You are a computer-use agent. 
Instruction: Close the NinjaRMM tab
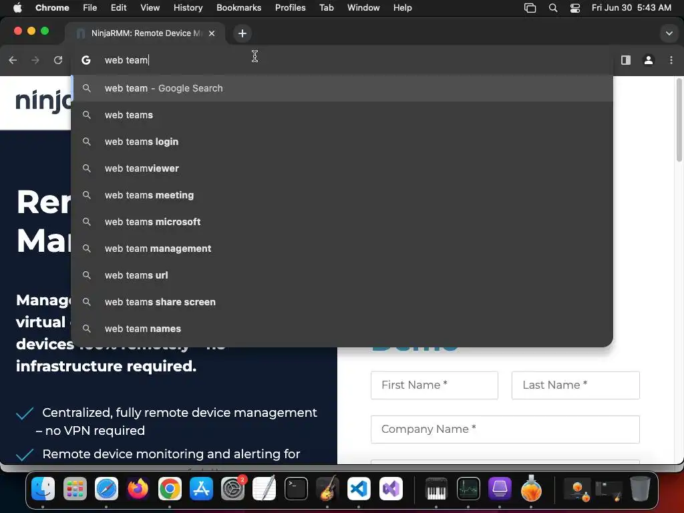(x=212, y=33)
